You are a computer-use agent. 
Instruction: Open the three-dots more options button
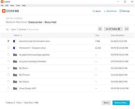coord(126,29)
